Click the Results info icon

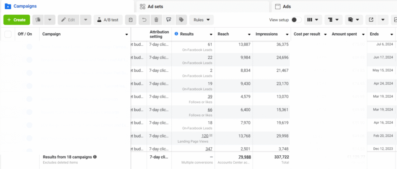[x=176, y=34]
